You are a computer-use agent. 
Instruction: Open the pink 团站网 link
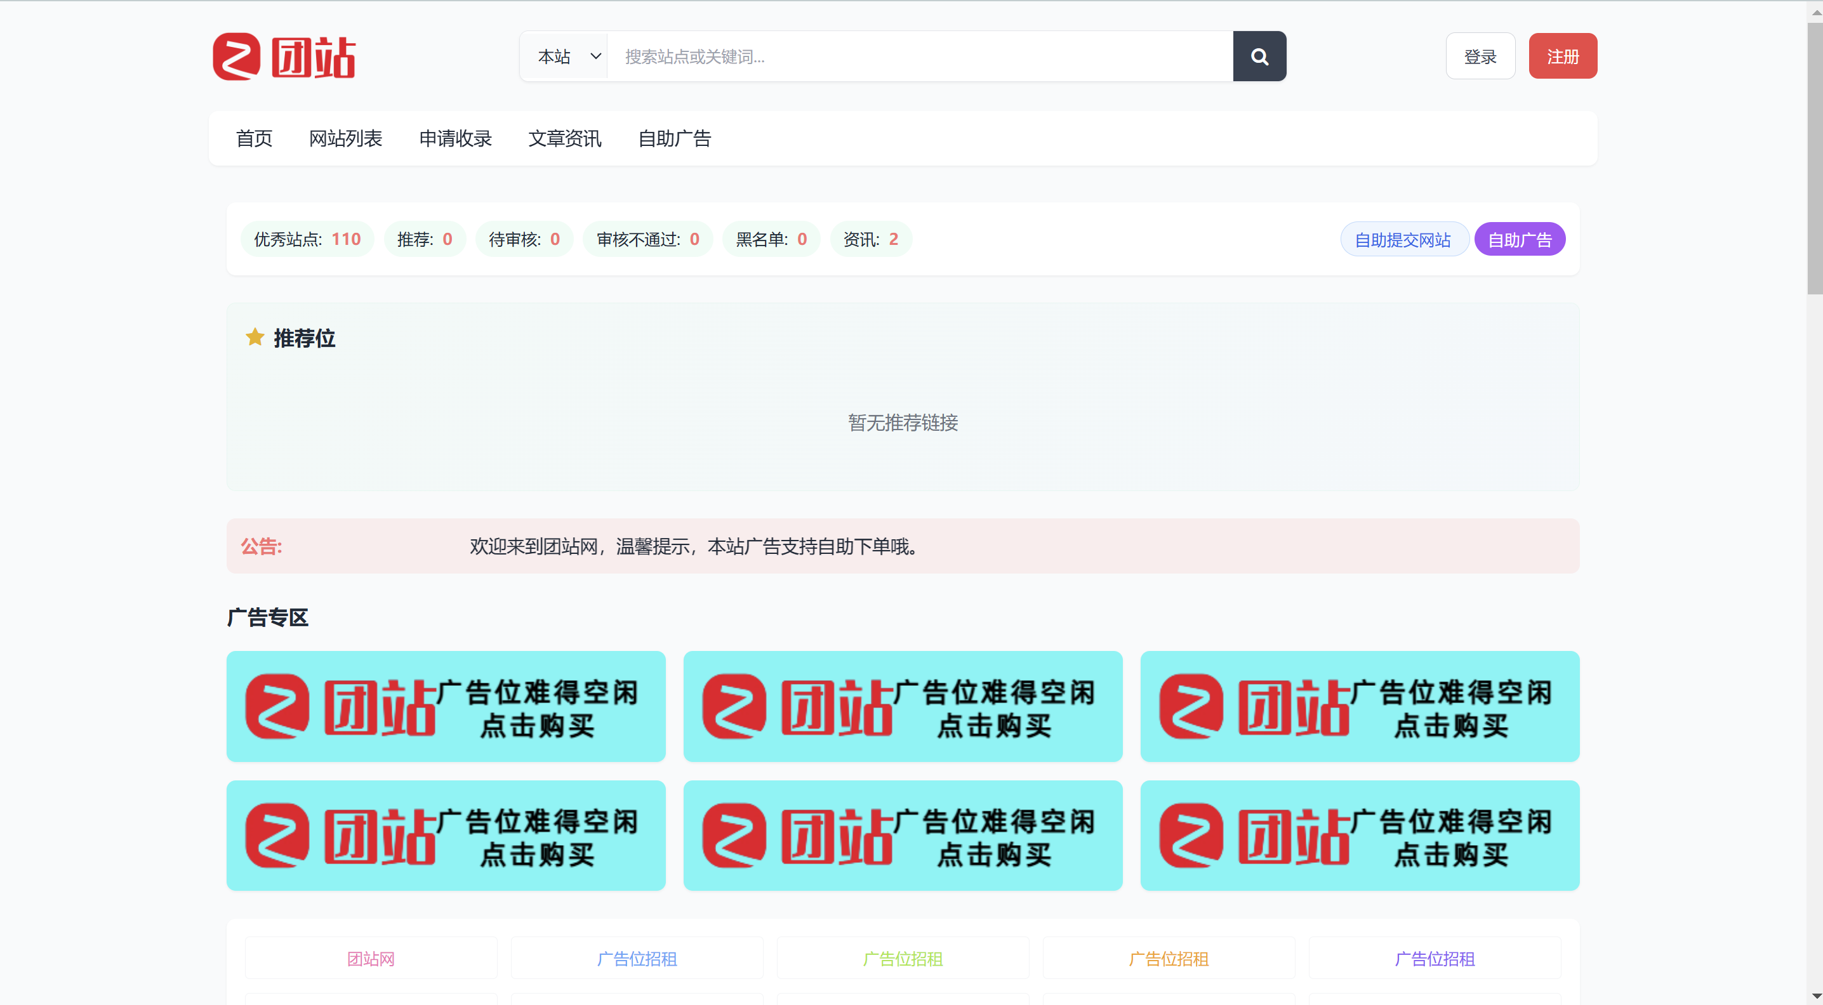coord(371,958)
